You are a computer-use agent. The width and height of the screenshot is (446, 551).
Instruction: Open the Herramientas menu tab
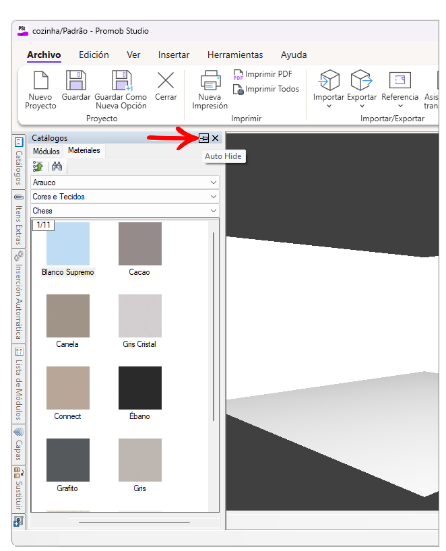click(x=235, y=55)
